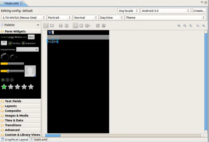This screenshot has width=209, height=142.
Task: Select the TextView on the canvas
Action: [x=53, y=41]
